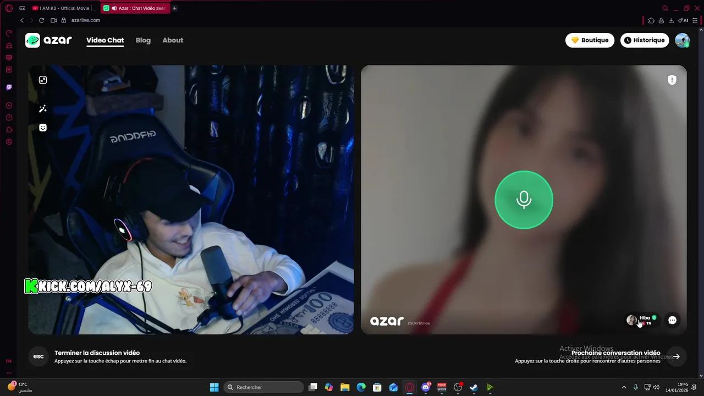Open the Historique history button
Screen dimensions: 704x396
[x=645, y=40]
